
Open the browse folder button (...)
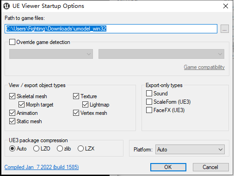[x=225, y=29]
